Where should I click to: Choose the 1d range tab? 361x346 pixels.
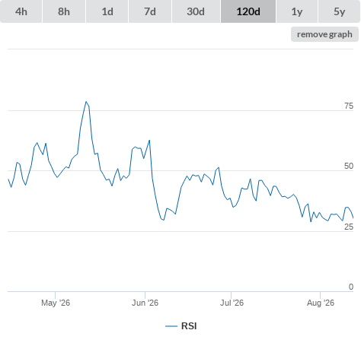tap(107, 11)
